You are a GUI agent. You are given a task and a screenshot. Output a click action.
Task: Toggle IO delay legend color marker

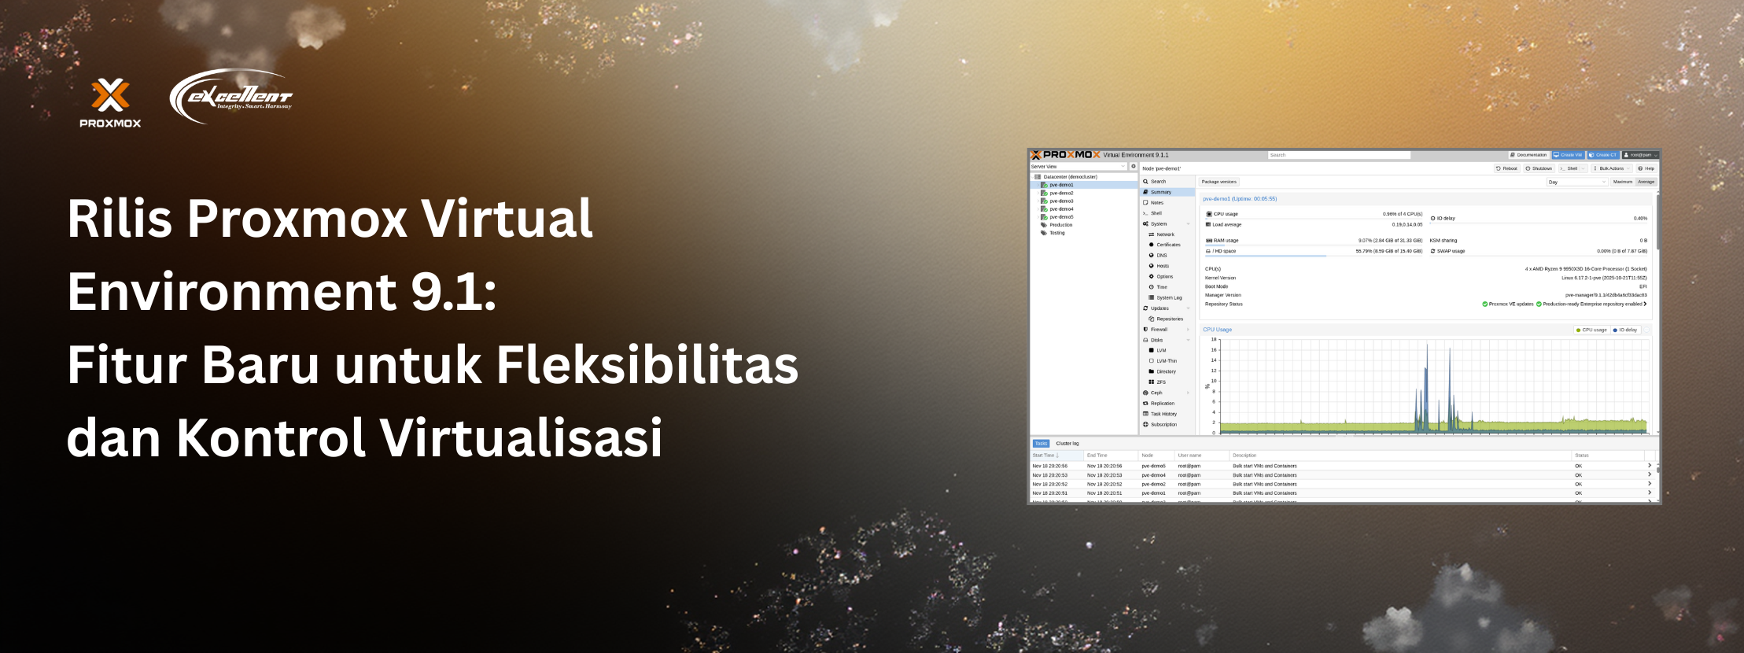[x=1615, y=330]
